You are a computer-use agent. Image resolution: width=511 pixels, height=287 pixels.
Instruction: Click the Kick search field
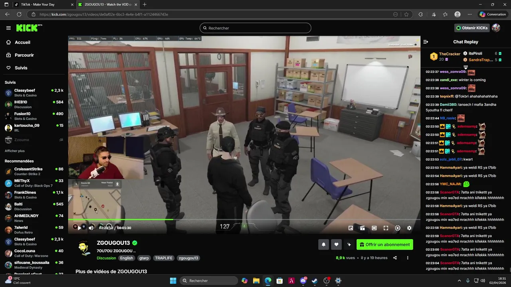click(x=255, y=28)
